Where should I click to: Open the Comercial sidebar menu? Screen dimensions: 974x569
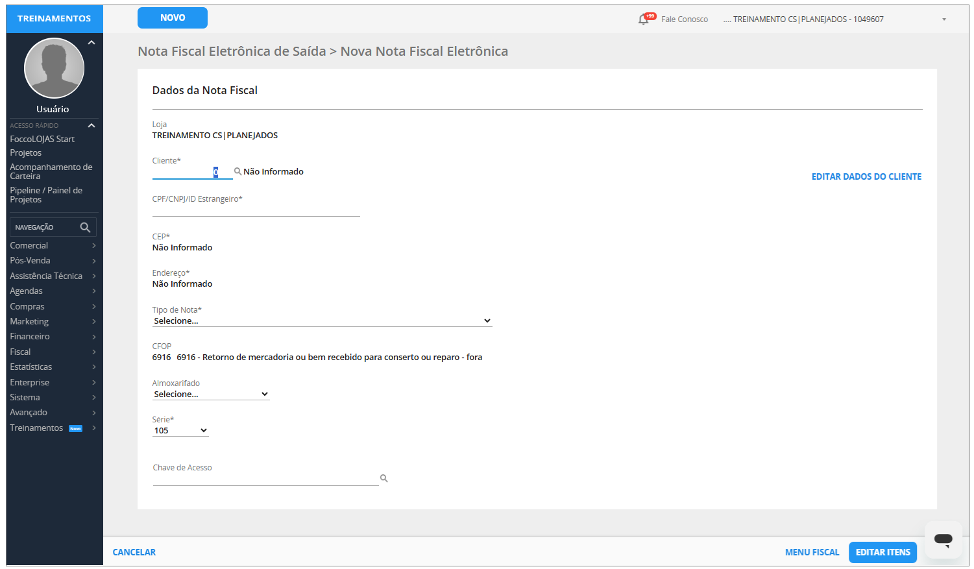[x=52, y=246]
